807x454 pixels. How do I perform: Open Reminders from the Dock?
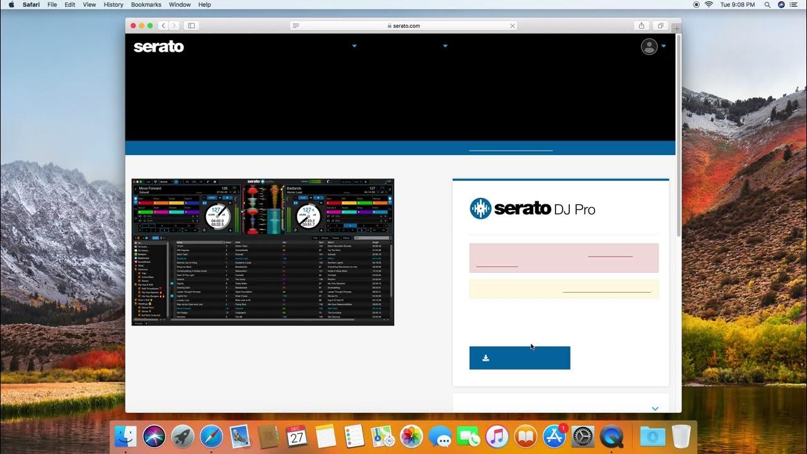pyautogui.click(x=354, y=436)
